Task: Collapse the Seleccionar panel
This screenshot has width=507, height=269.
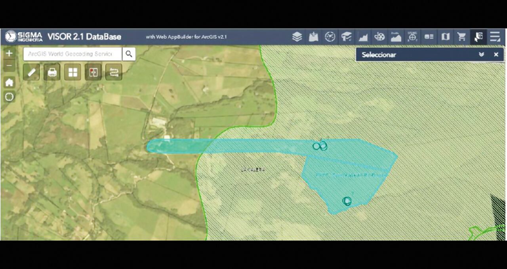Action: coord(481,55)
